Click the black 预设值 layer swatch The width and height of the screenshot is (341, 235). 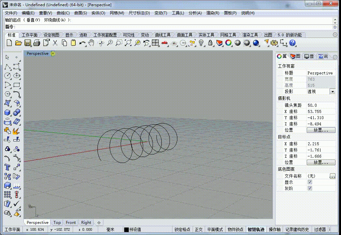point(126,229)
